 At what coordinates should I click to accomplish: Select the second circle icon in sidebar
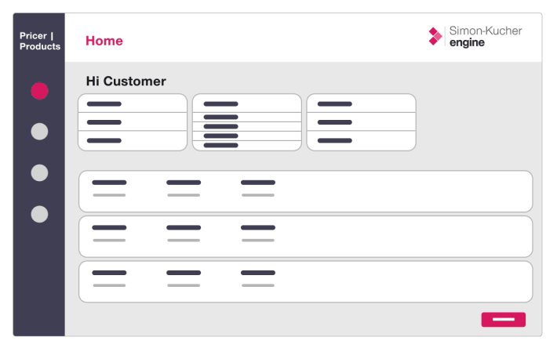point(39,132)
